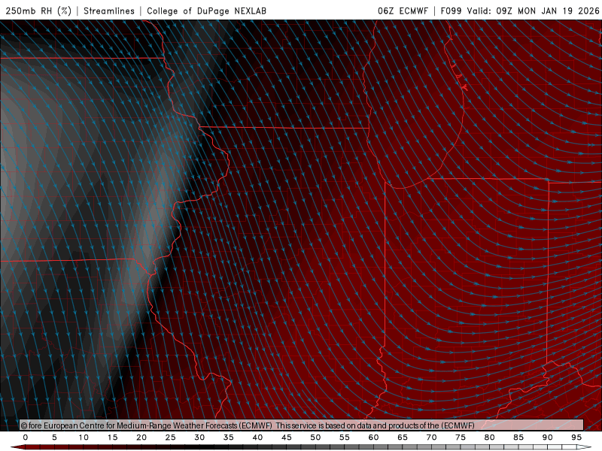This screenshot has width=602, height=451.
Task: Click the "60" colorbar scale label
Action: (373, 437)
